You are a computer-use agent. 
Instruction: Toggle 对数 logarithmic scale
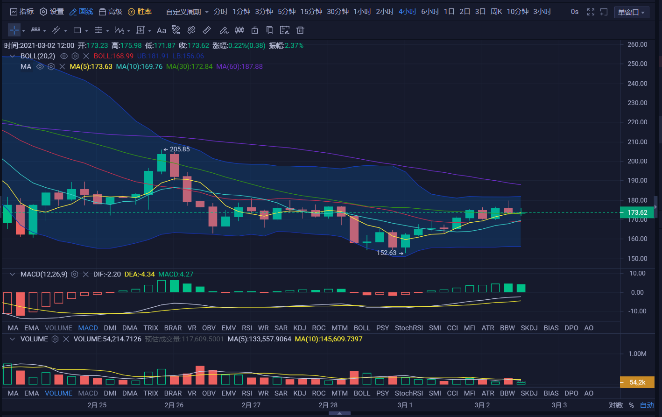click(616, 405)
